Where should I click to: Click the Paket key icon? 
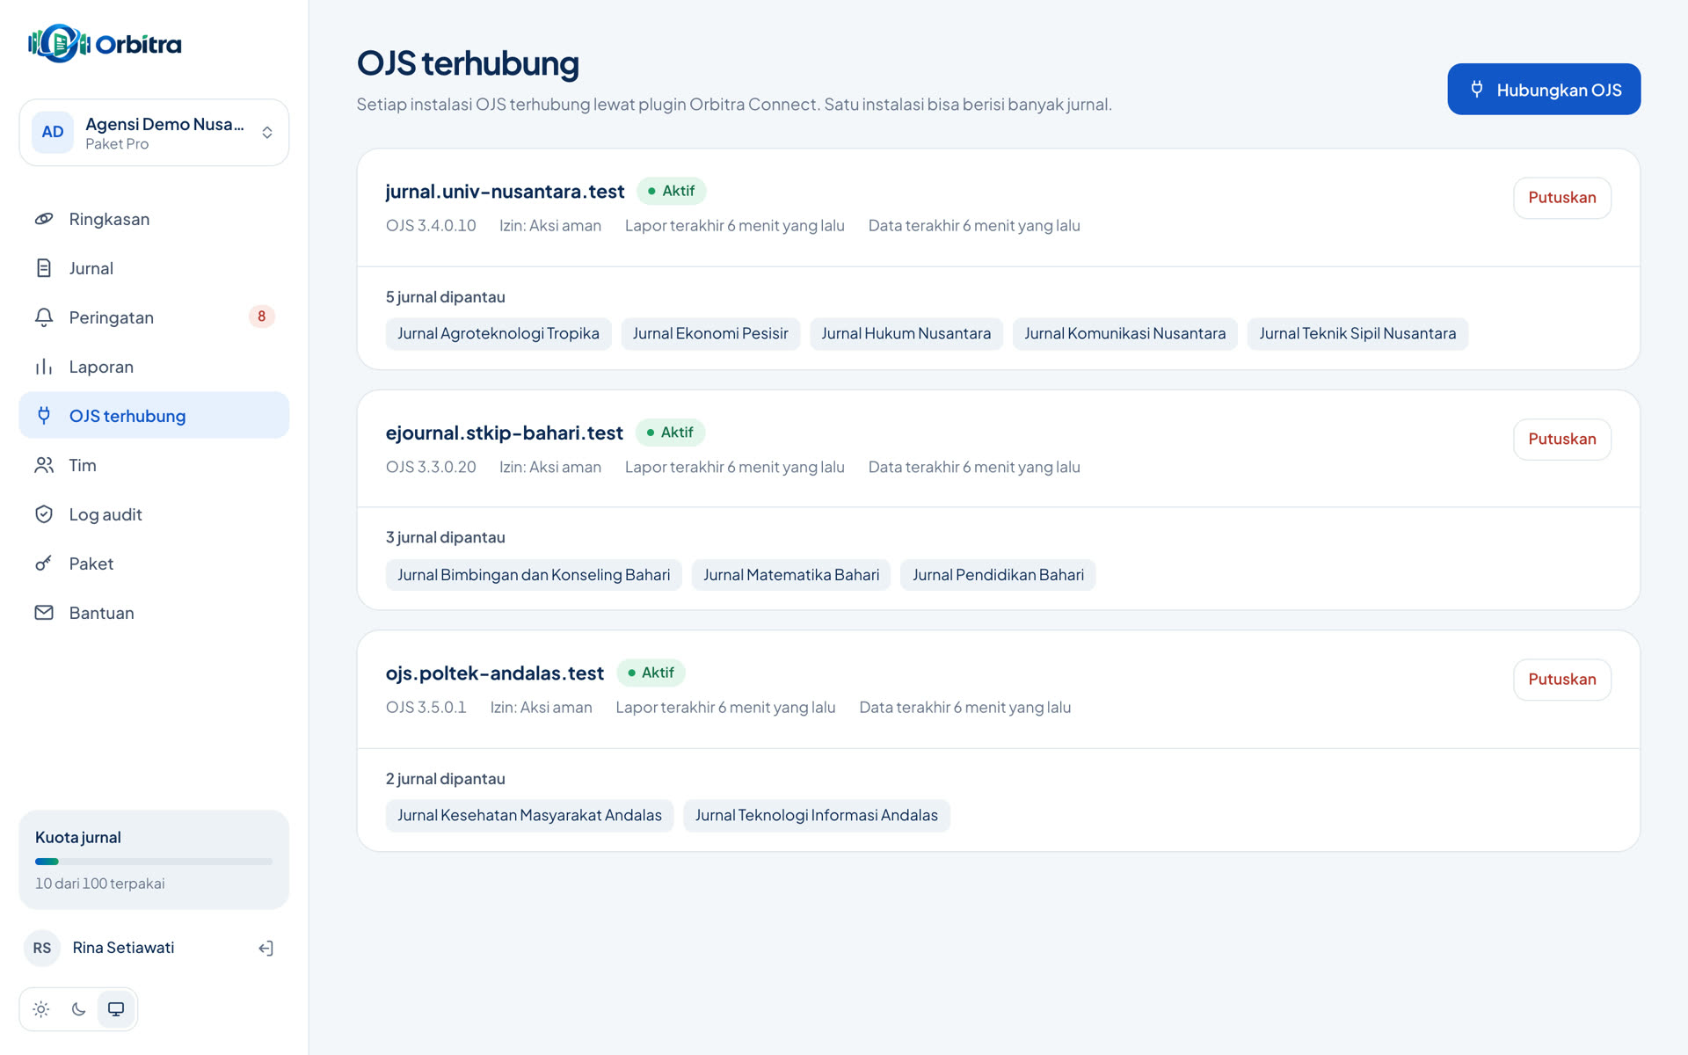[44, 564]
